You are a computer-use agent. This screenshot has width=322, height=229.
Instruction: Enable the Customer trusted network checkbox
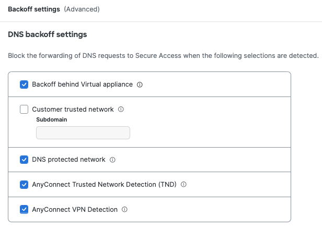[x=24, y=110]
